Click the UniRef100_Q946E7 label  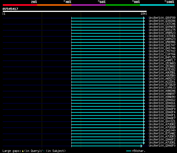(x=162, y=118)
